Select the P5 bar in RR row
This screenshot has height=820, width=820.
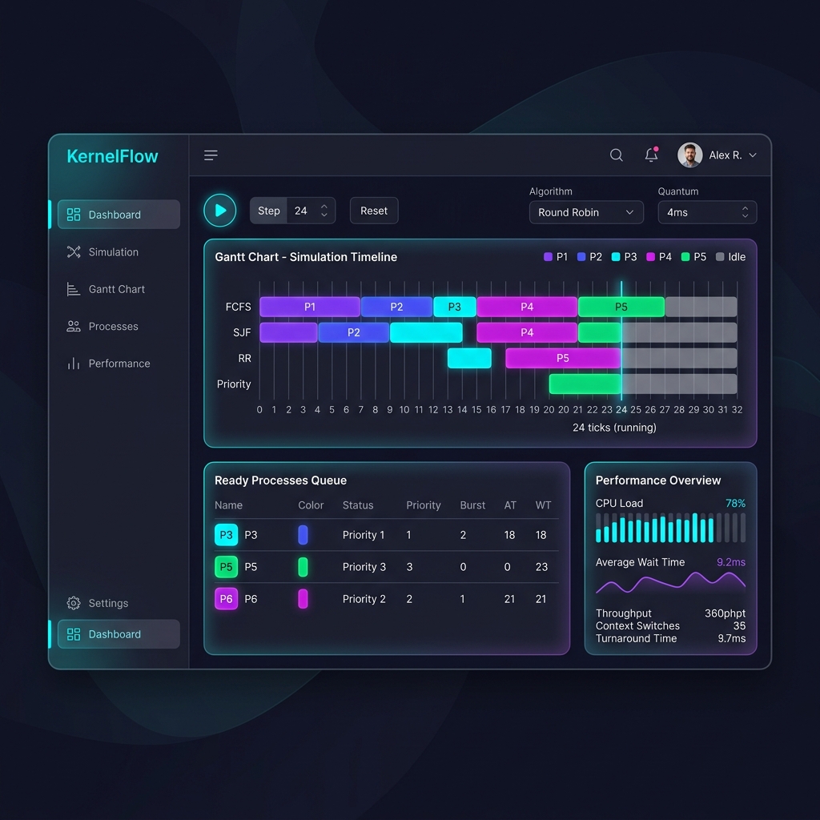pyautogui.click(x=563, y=358)
